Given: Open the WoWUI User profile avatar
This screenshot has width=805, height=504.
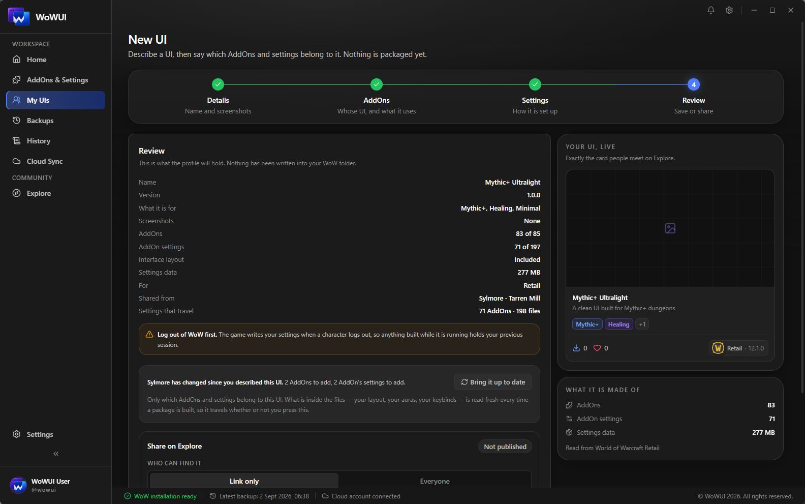Looking at the screenshot, I should tap(18, 485).
